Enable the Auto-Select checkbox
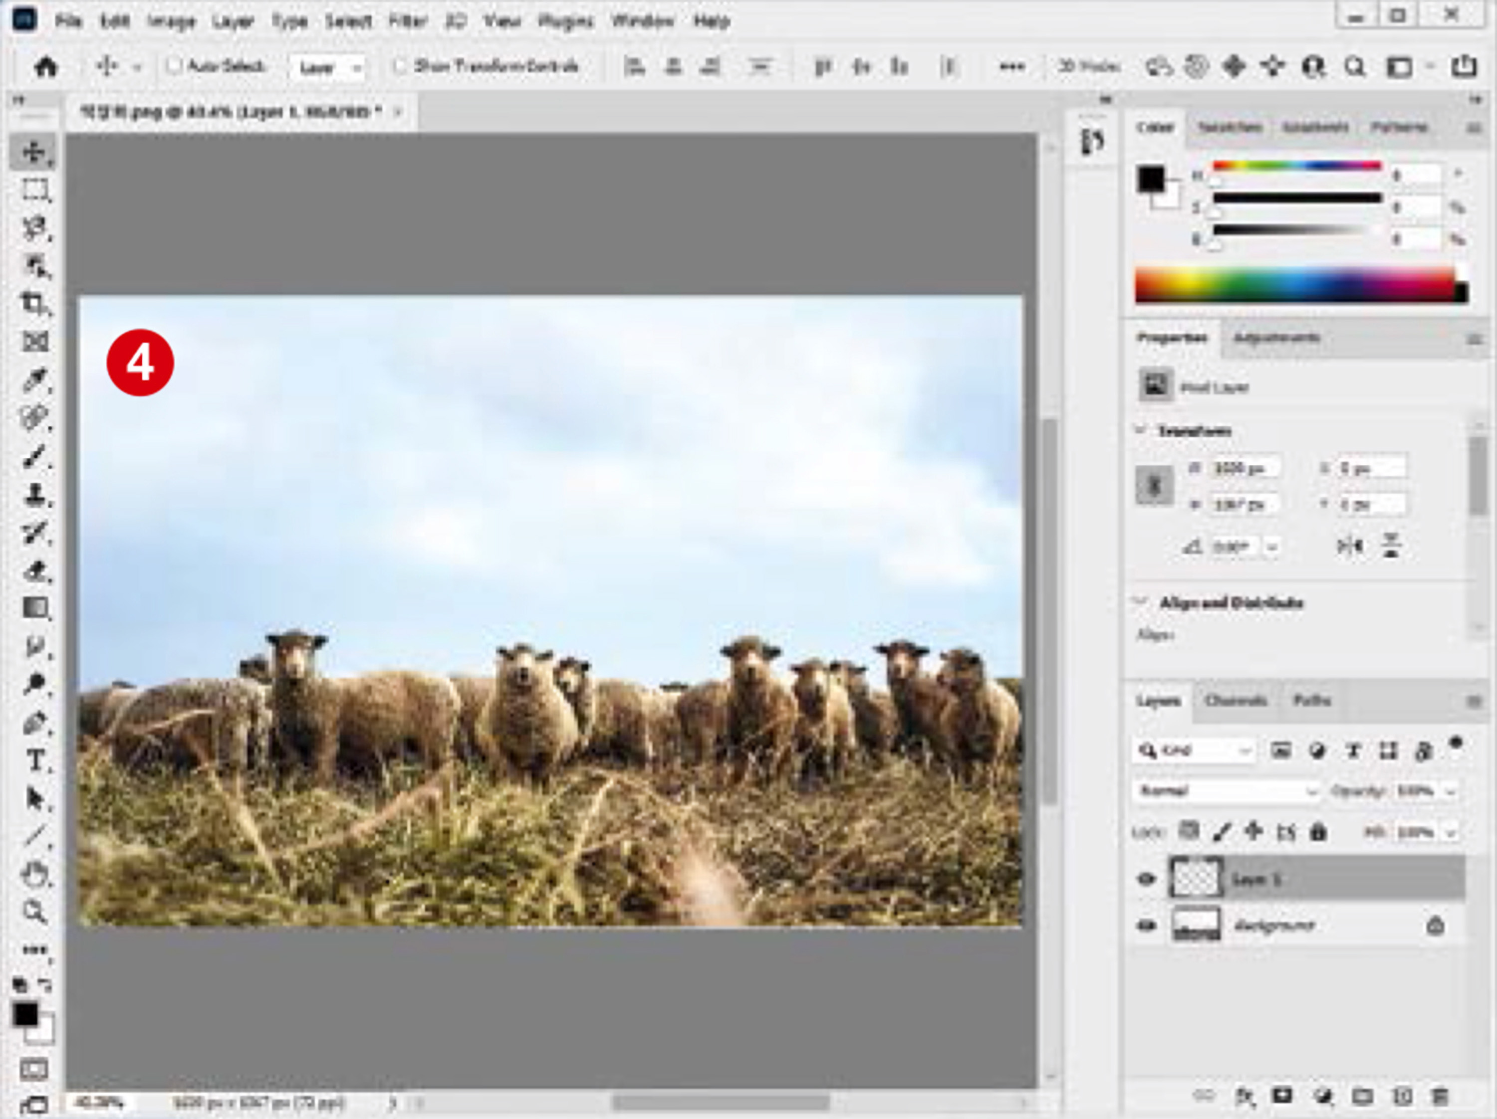This screenshot has height=1119, width=1497. pos(175,66)
